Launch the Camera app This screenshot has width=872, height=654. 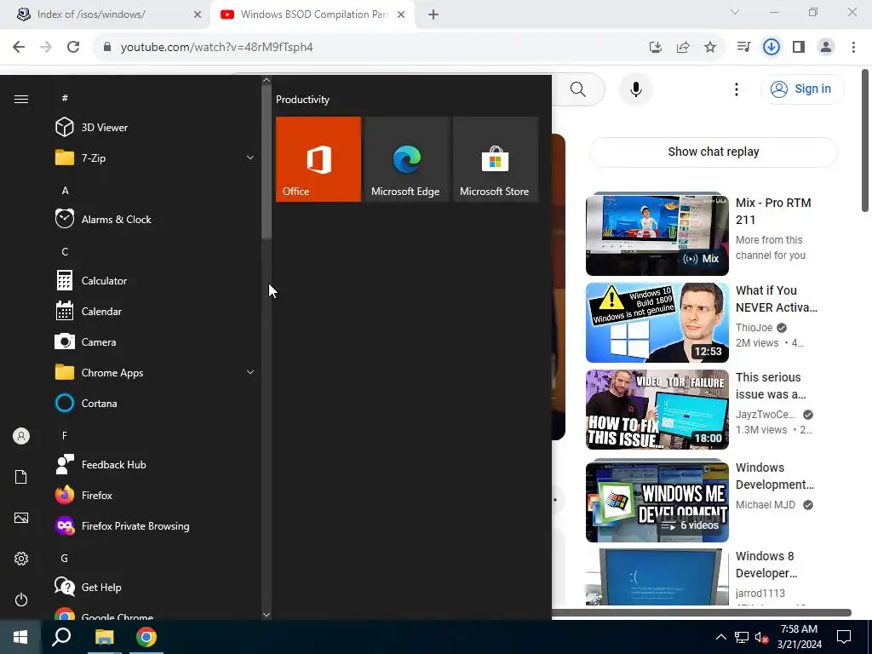click(x=156, y=341)
